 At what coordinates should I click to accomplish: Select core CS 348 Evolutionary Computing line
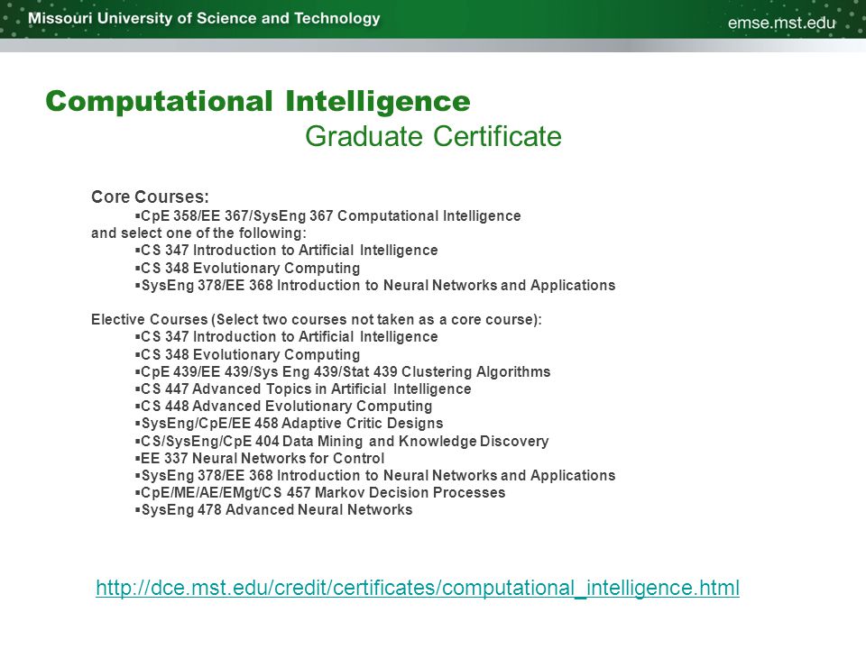(x=247, y=269)
